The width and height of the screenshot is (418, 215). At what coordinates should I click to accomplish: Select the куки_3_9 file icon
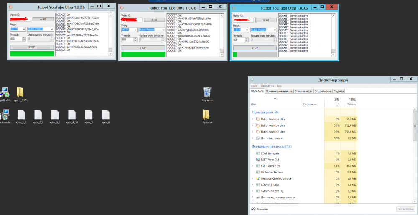click(x=55, y=115)
